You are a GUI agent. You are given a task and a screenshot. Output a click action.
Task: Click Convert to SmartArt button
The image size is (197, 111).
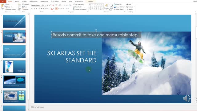[x=80, y=10]
